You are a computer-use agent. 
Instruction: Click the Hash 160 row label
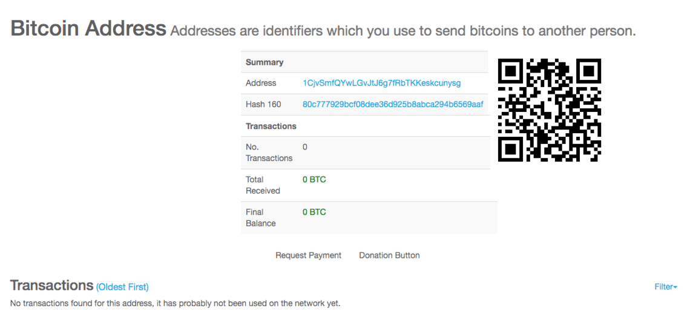(x=263, y=104)
